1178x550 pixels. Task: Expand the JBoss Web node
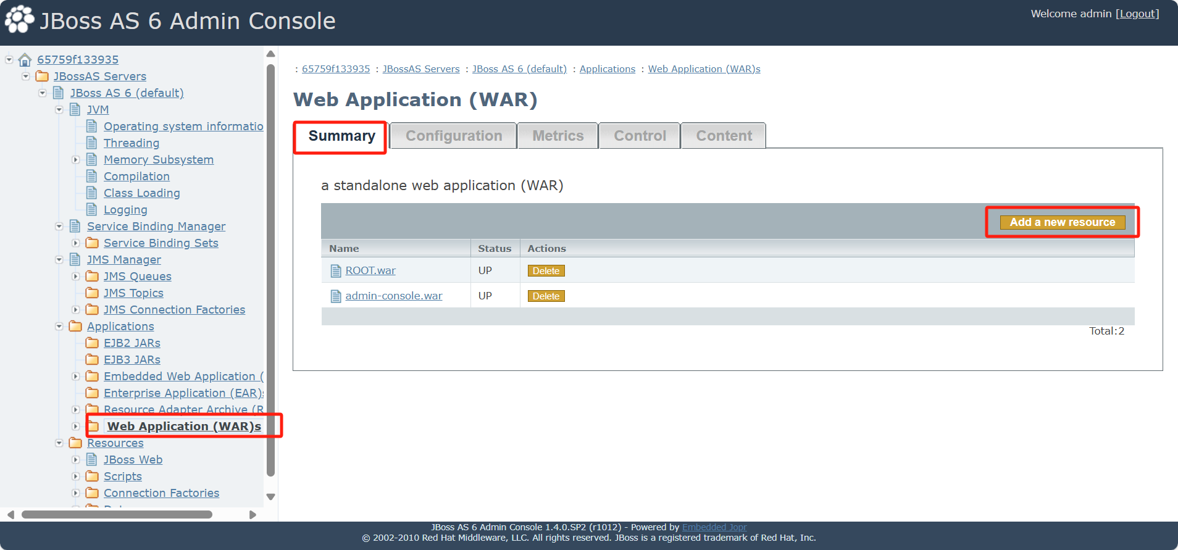pos(76,460)
